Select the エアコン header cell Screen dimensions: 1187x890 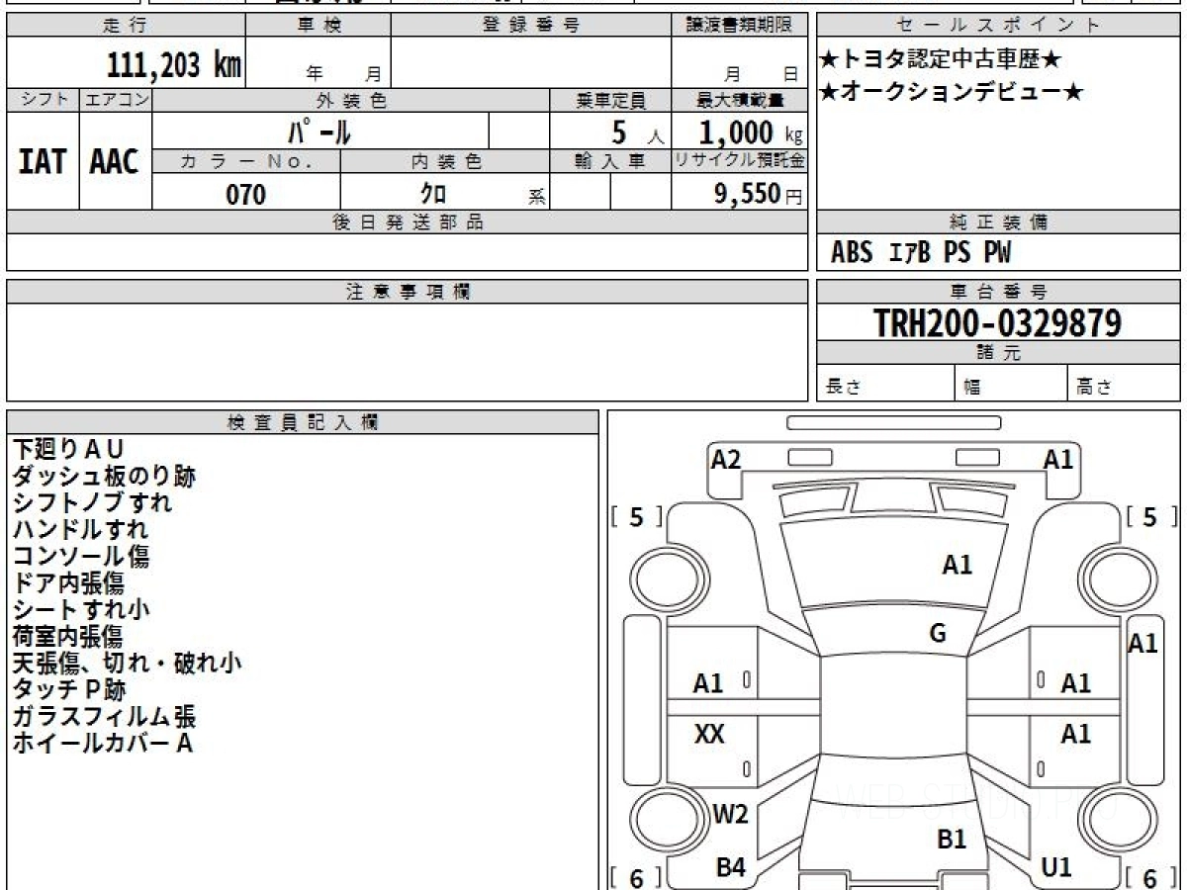point(116,100)
